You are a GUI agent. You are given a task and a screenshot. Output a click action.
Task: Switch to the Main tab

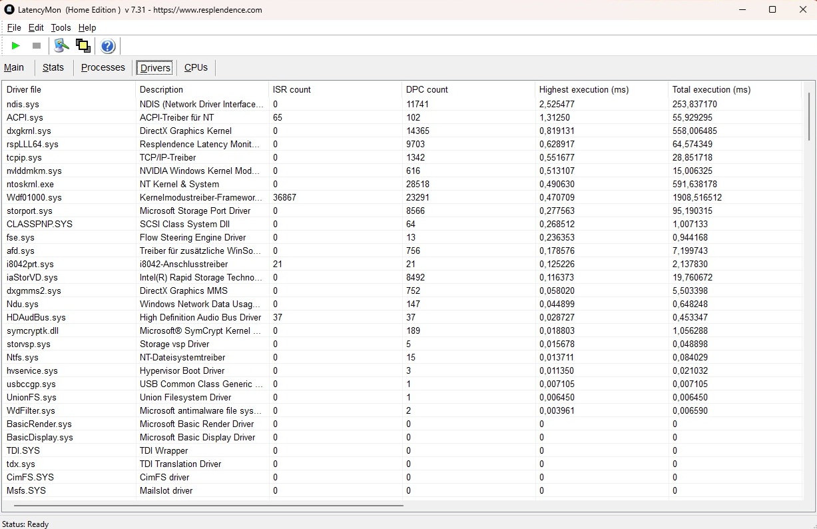14,68
